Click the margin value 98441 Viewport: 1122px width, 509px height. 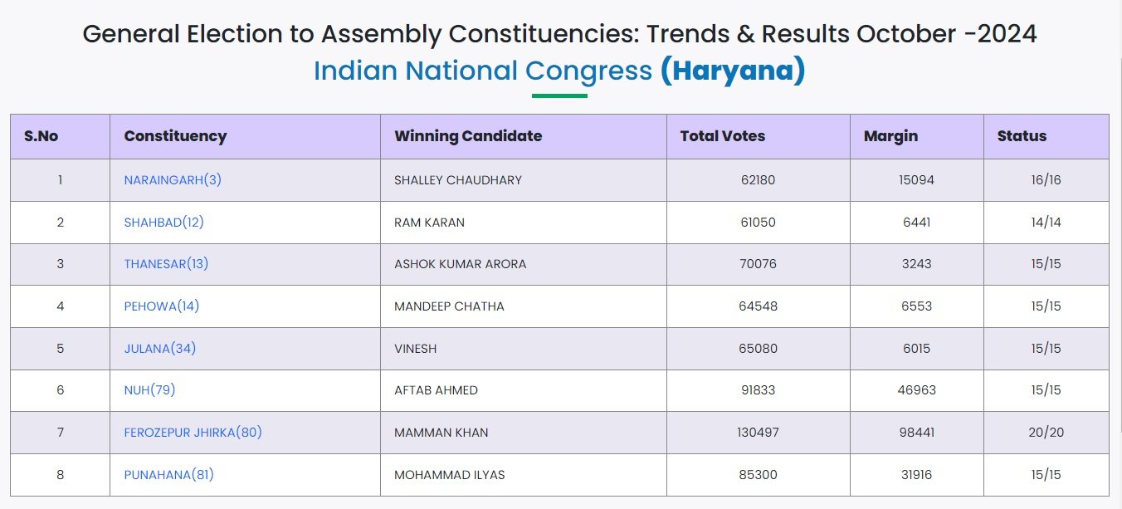pyautogui.click(x=917, y=433)
